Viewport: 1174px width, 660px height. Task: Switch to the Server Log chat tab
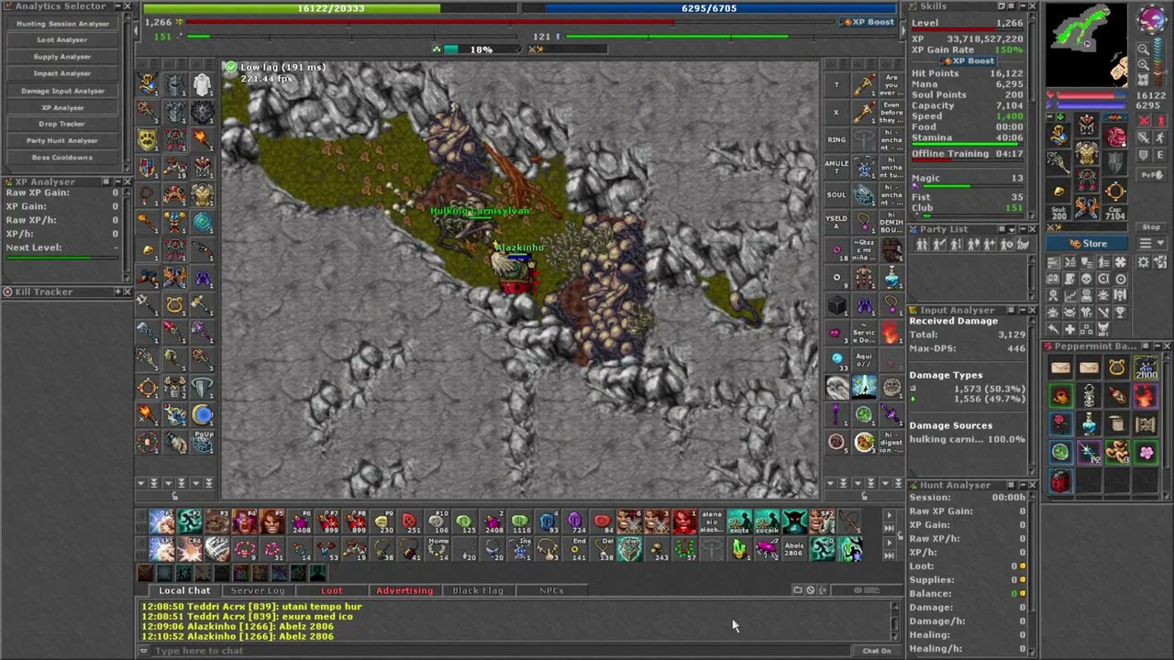[x=257, y=591]
